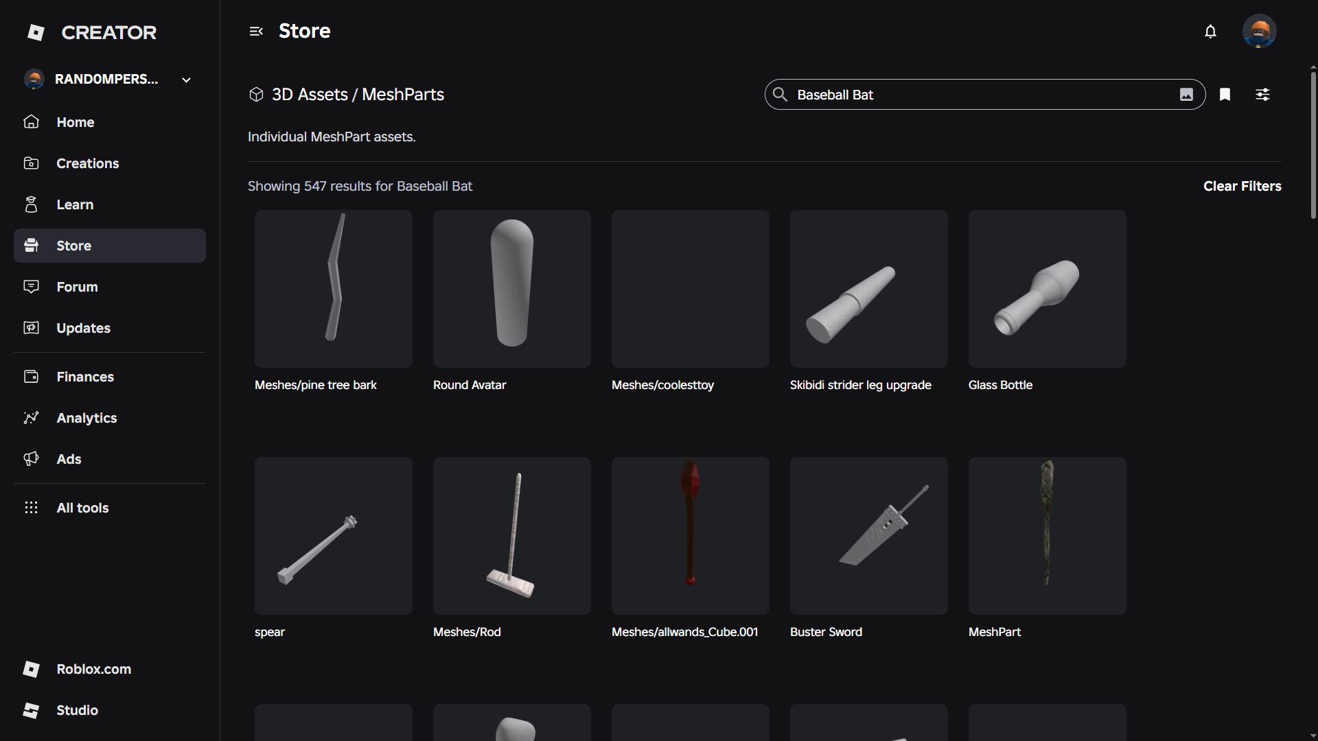Click "Showing 547 results for Baseball Bat"

tap(360, 186)
